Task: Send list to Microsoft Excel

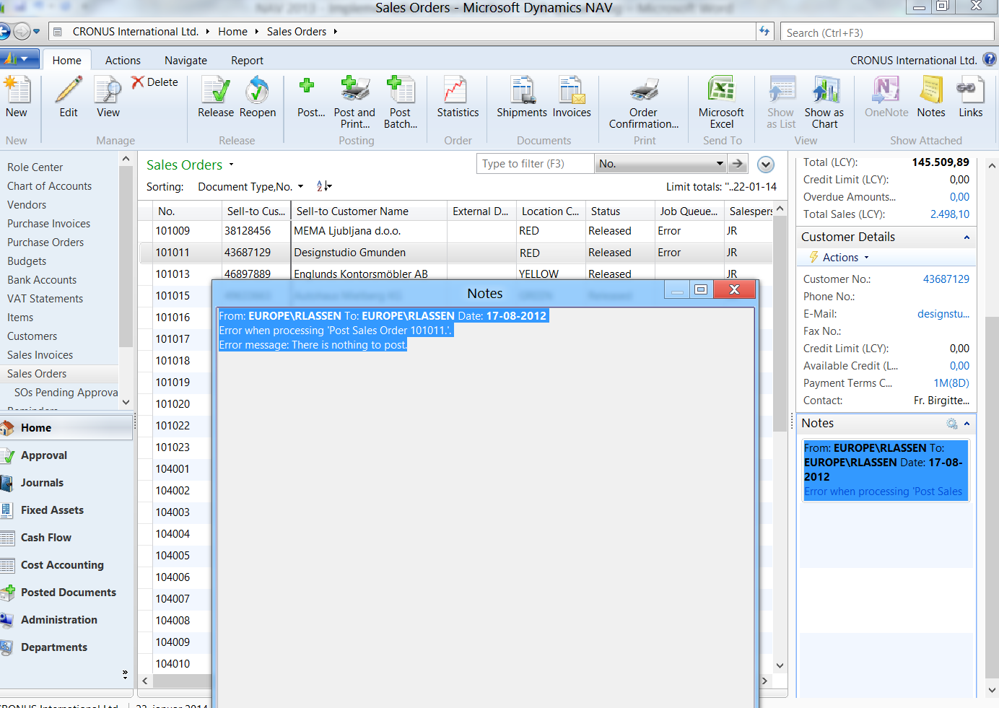Action: point(721,102)
